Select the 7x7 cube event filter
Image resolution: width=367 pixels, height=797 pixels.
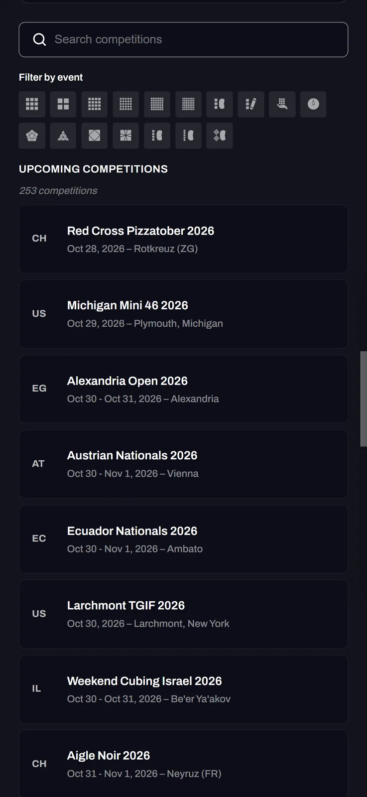tap(188, 104)
